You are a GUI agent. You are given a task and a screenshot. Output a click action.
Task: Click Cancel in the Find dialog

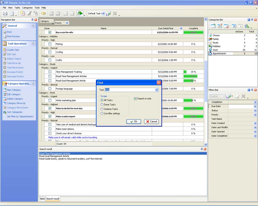151,121
